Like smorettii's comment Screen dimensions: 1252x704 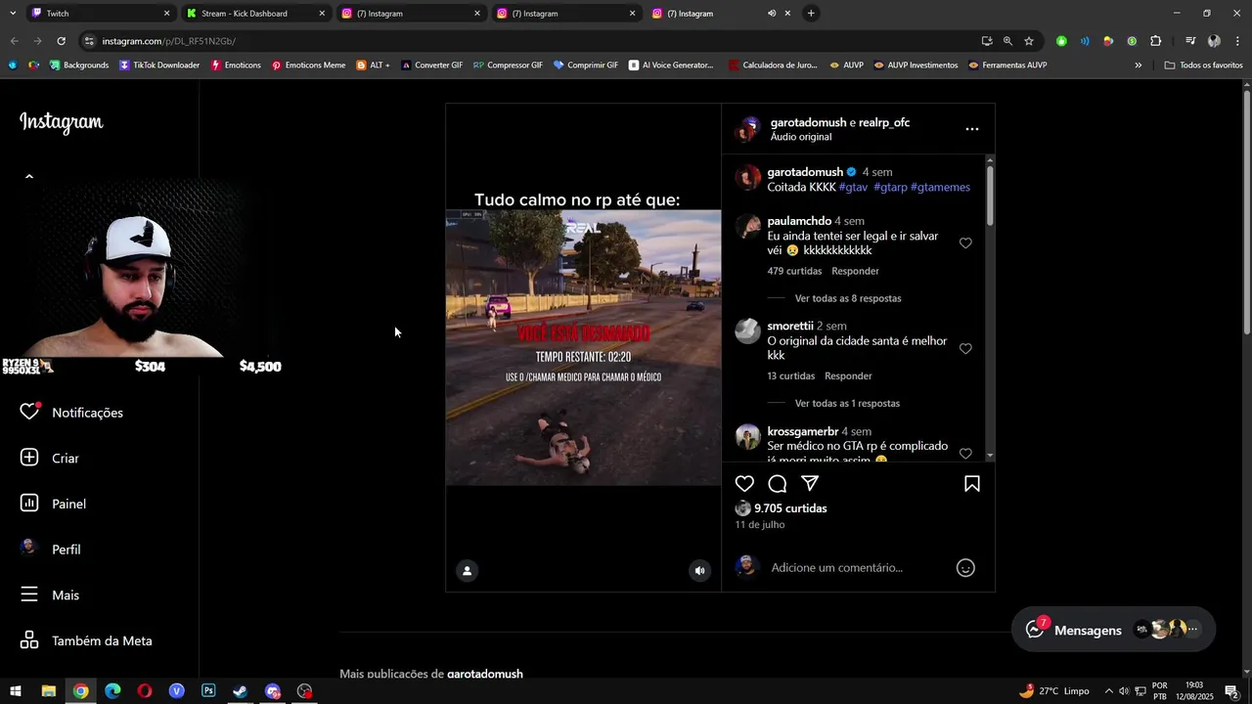point(965,348)
